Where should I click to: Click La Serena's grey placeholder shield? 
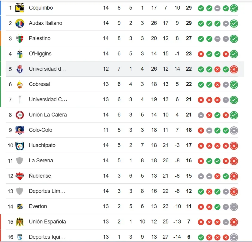(x=19, y=161)
